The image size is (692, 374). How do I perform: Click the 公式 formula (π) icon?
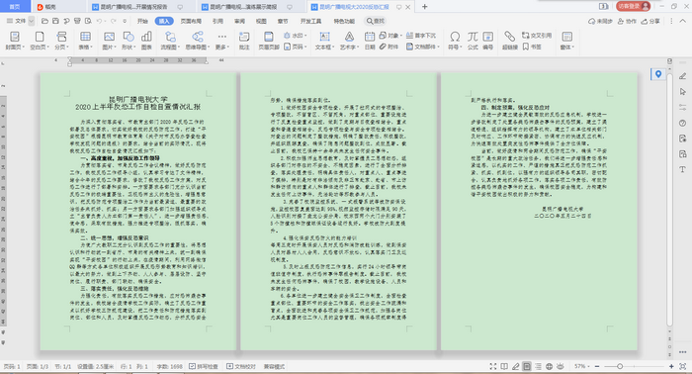473,41
